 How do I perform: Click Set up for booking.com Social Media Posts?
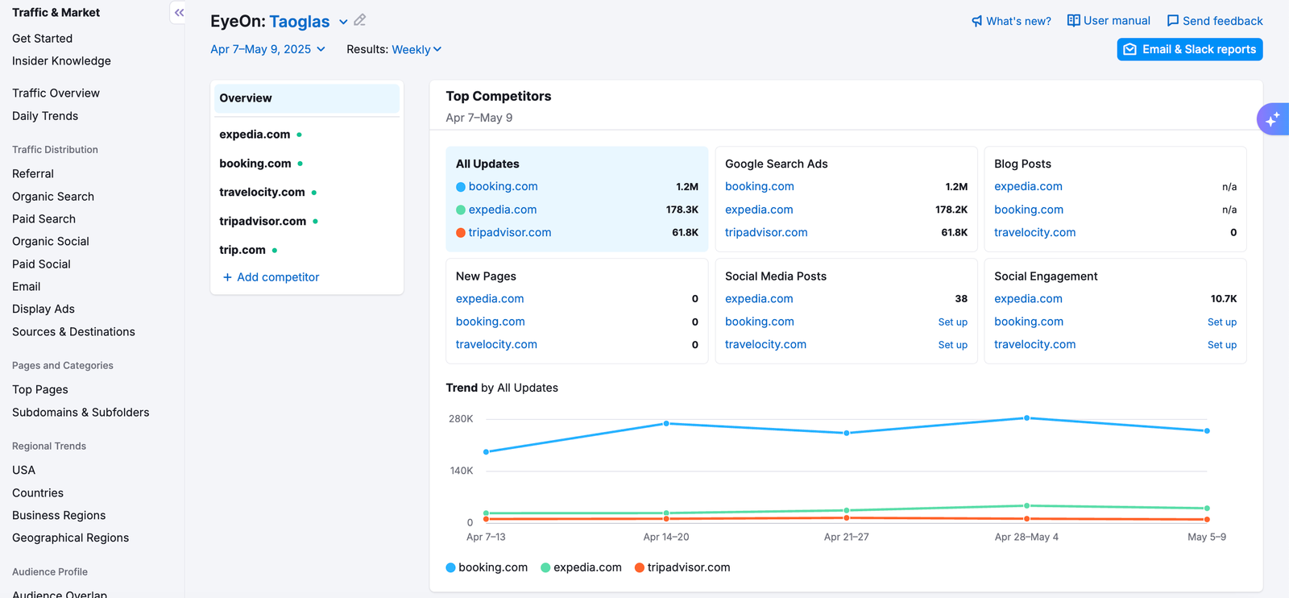click(952, 322)
